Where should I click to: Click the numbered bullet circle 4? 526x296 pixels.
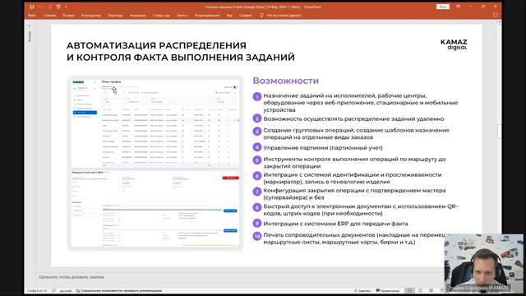257,147
